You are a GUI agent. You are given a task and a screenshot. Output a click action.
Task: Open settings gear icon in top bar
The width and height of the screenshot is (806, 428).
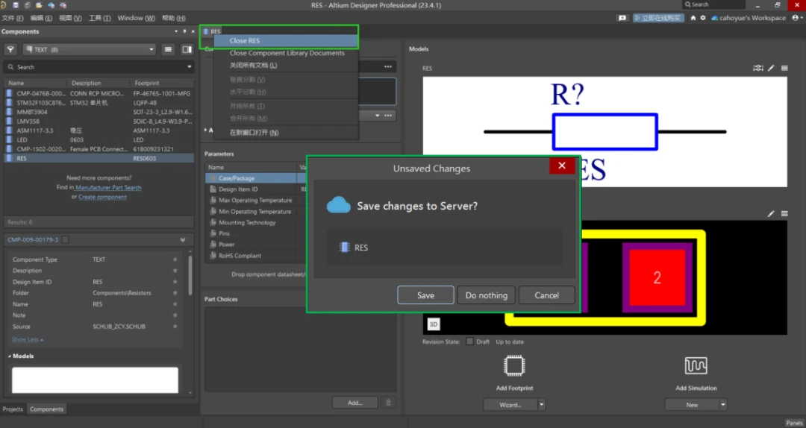click(703, 17)
